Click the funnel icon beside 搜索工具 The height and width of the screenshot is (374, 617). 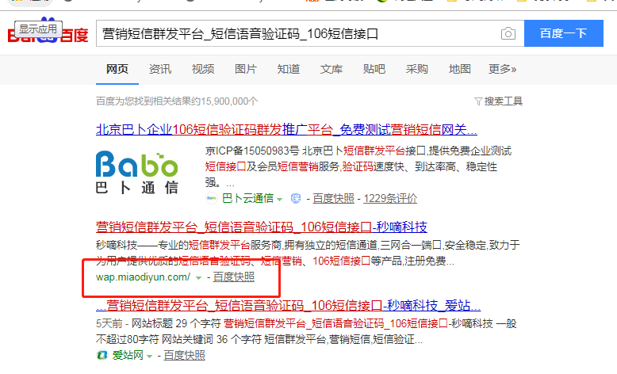tap(478, 101)
